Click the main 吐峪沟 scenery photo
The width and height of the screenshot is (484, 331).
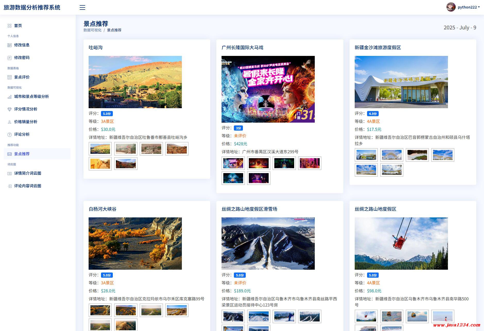pyautogui.click(x=135, y=82)
